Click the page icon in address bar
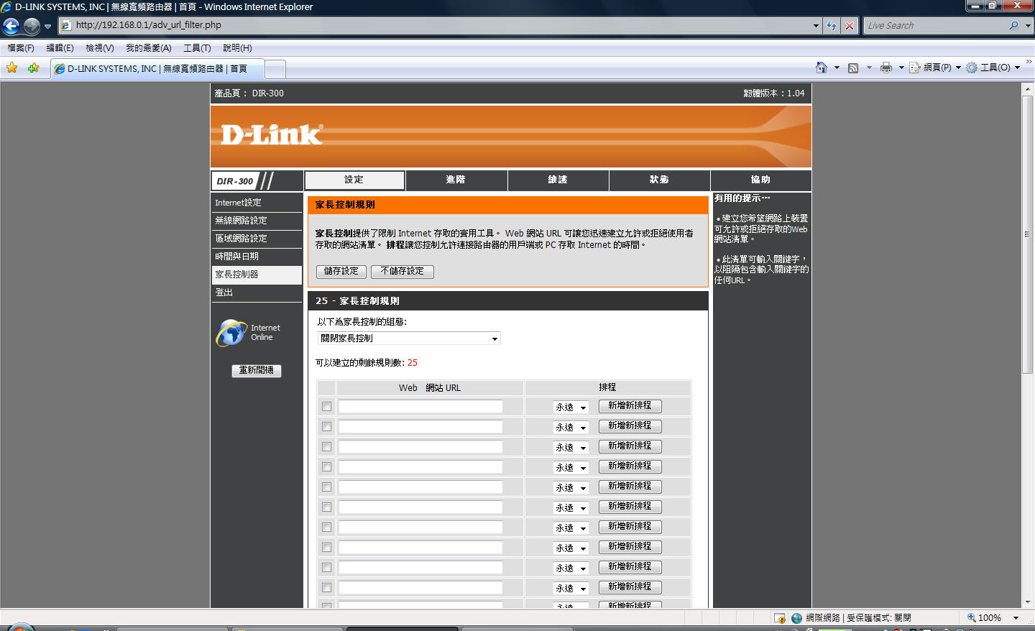Image resolution: width=1035 pixels, height=631 pixels. click(66, 25)
